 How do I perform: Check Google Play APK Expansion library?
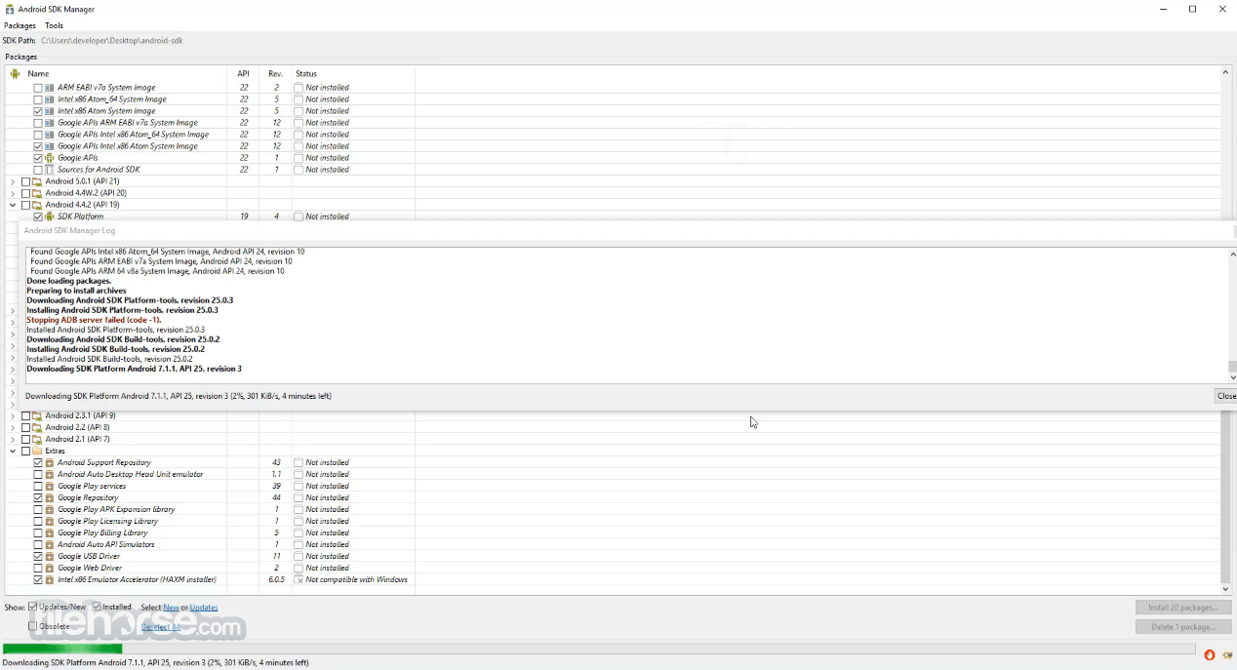coord(38,509)
